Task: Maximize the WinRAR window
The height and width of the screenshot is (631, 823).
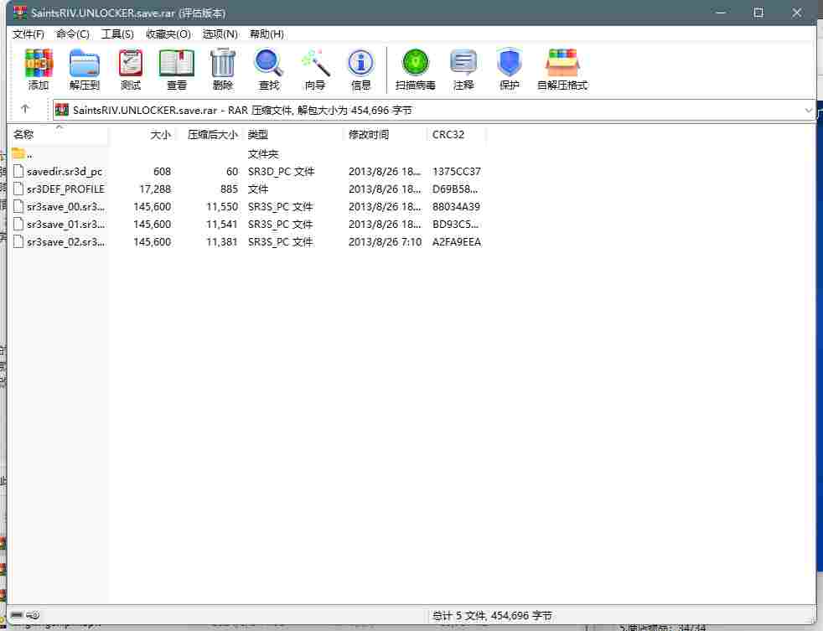Action: click(758, 13)
